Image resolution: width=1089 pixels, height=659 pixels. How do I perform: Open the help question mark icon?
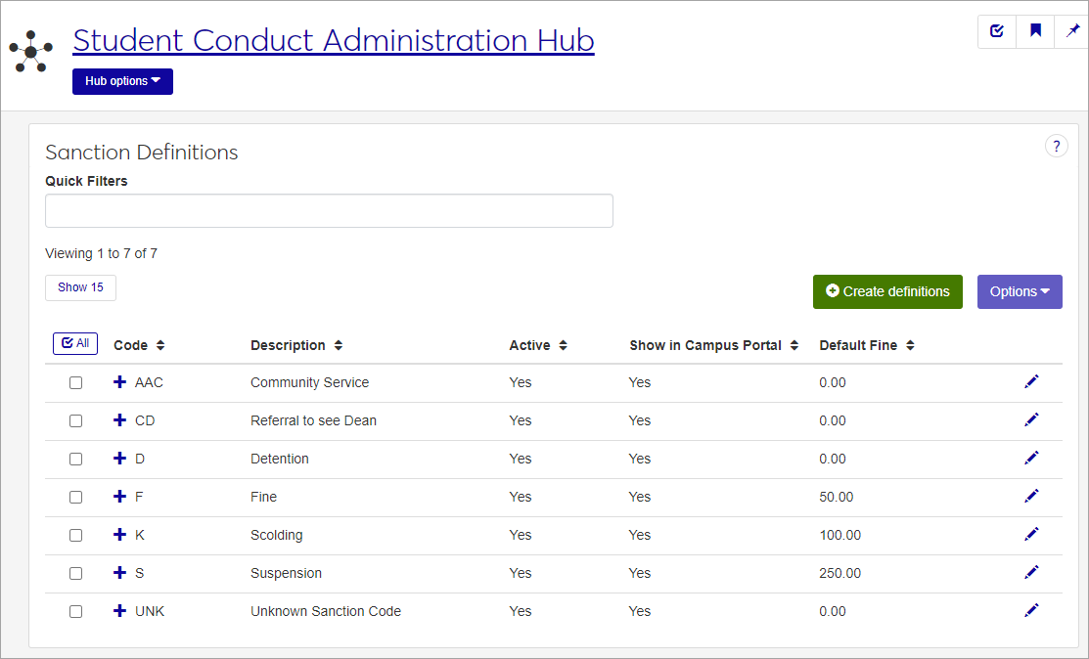(x=1057, y=147)
